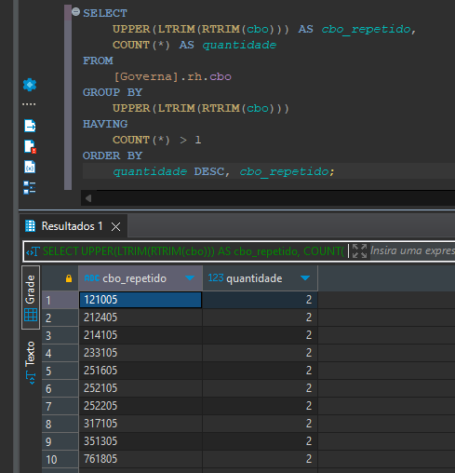The height and width of the screenshot is (473, 455).
Task: Click the Resultados 1 grid icon
Action: pos(30,226)
